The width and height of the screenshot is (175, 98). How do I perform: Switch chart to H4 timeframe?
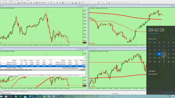pyautogui.click(x=130, y=3)
